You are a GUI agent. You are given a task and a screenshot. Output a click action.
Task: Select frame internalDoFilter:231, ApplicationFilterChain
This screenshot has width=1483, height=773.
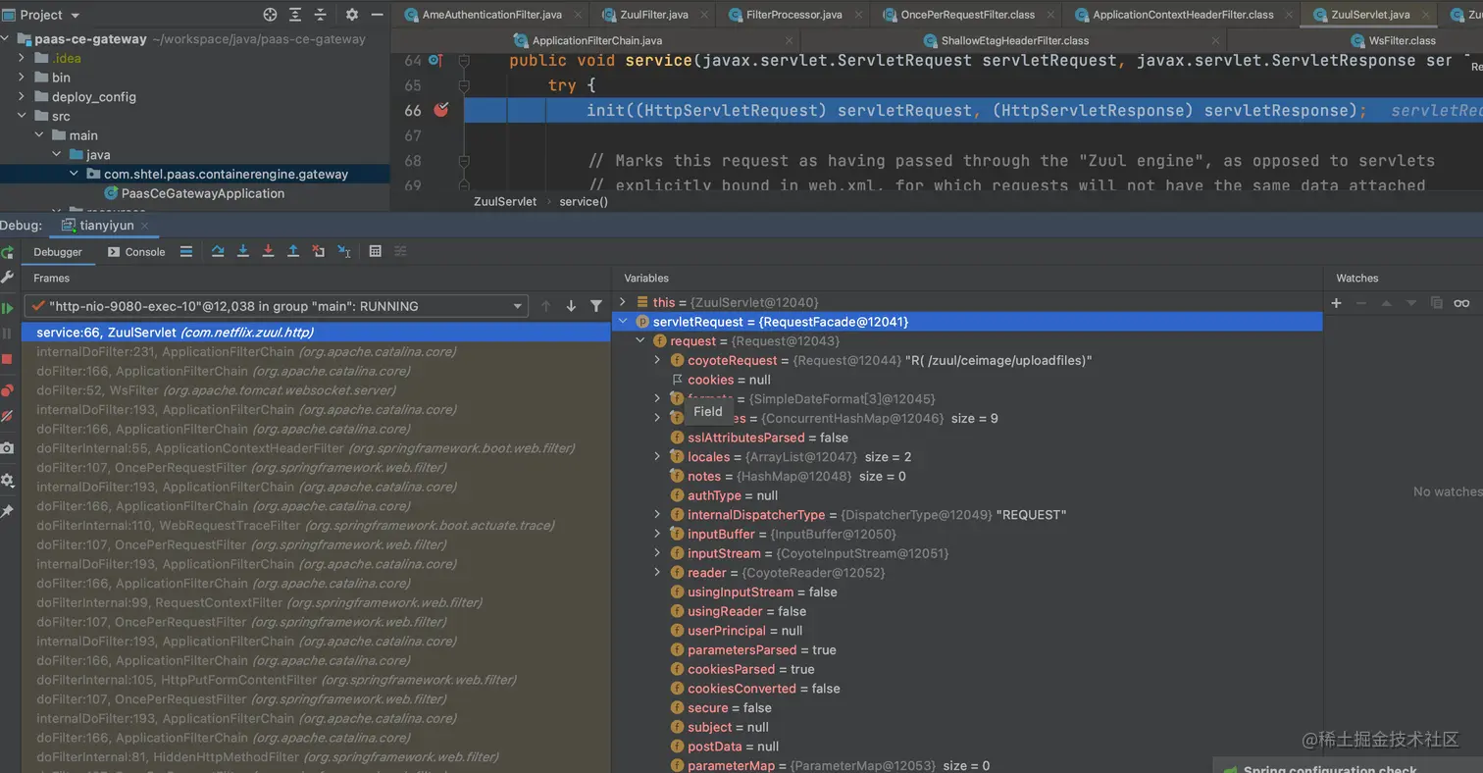coord(316,351)
